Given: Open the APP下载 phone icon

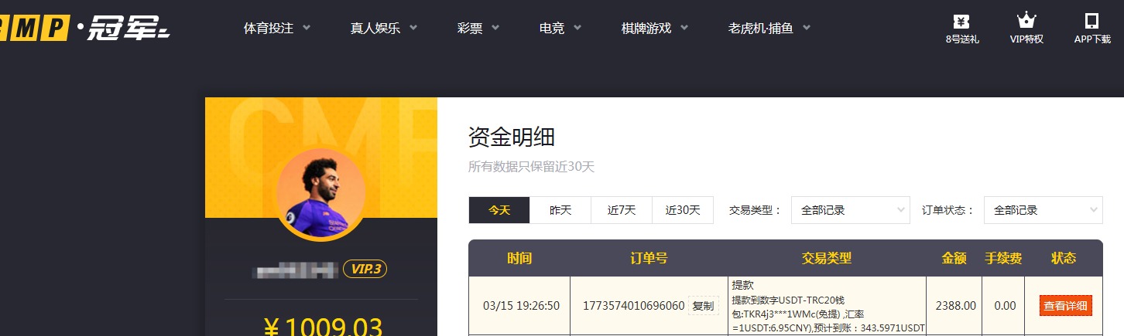Looking at the screenshot, I should click(x=1092, y=29).
